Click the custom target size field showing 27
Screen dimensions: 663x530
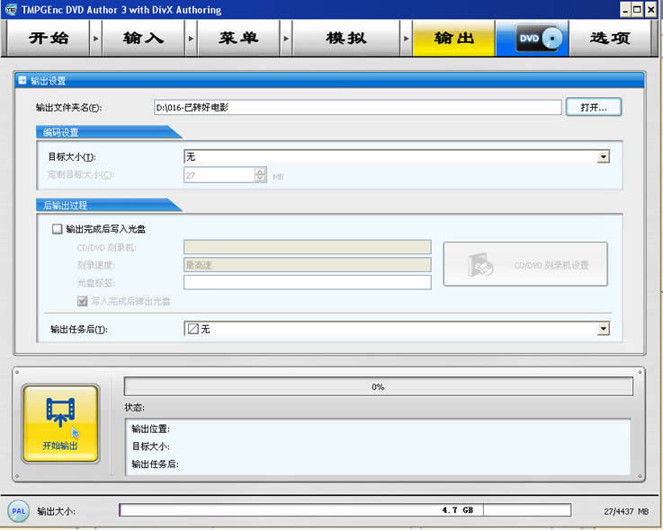pos(219,175)
